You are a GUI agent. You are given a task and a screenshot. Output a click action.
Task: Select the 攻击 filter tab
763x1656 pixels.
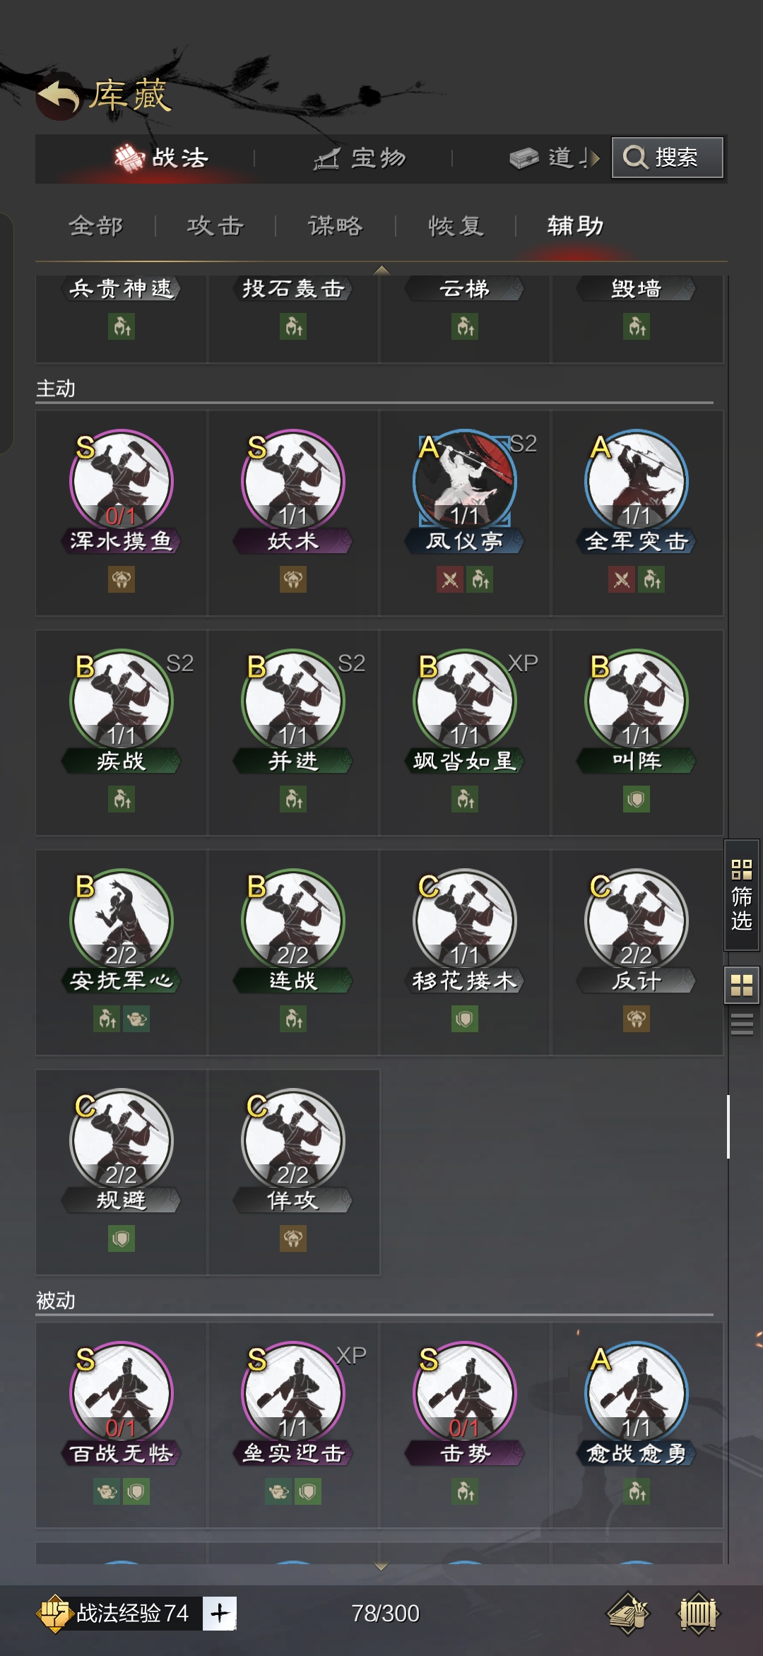point(215,226)
